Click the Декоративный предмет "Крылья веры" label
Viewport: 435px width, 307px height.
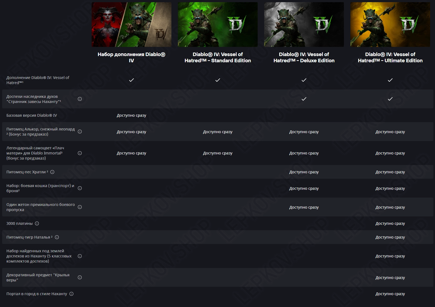pyautogui.click(x=38, y=277)
